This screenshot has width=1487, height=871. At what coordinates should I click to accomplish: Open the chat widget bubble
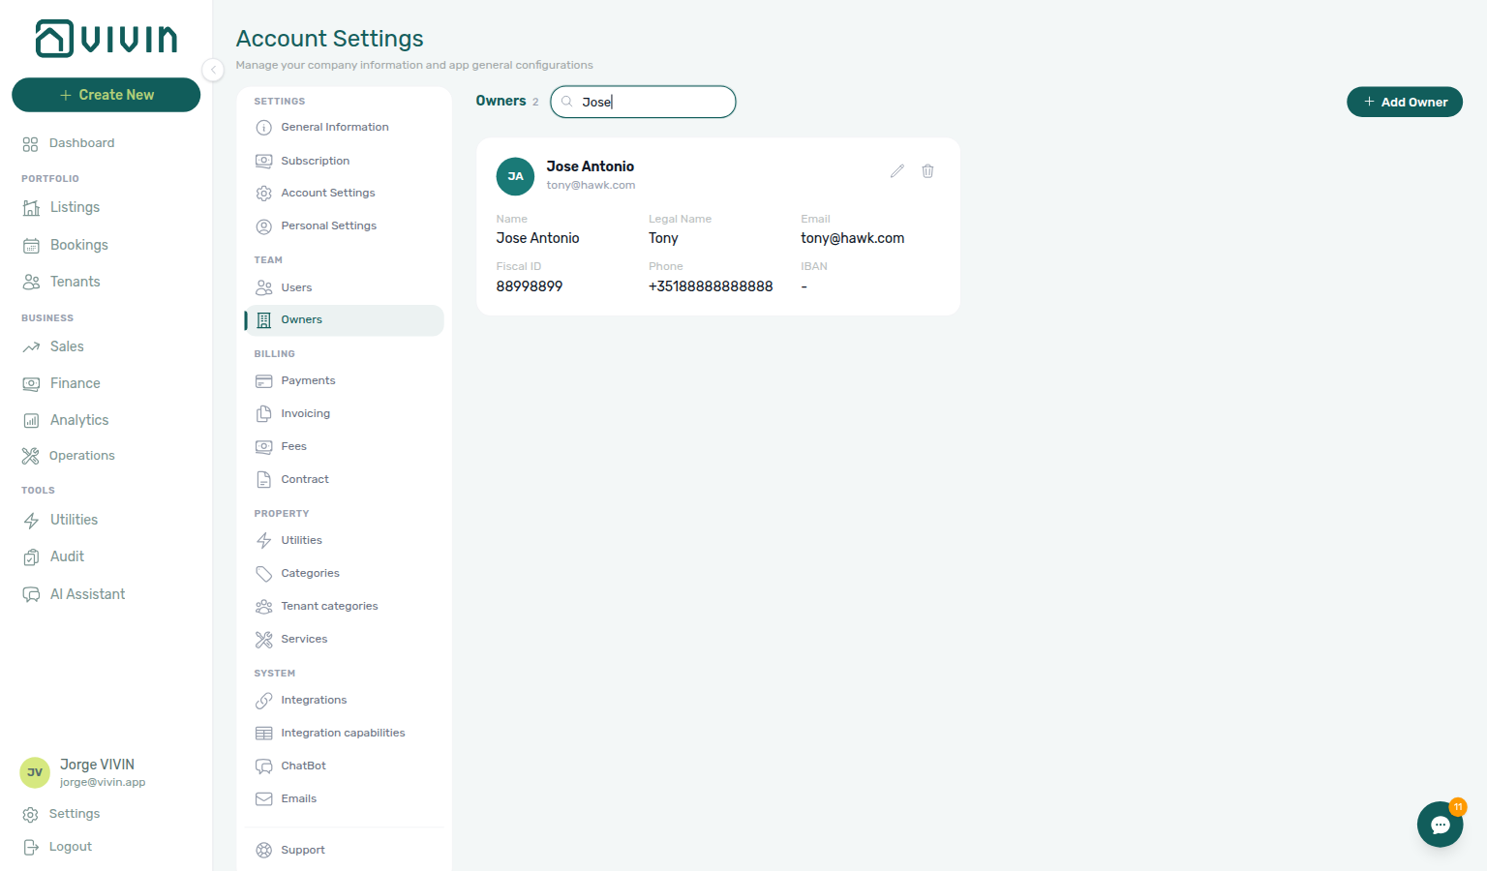click(1441, 825)
